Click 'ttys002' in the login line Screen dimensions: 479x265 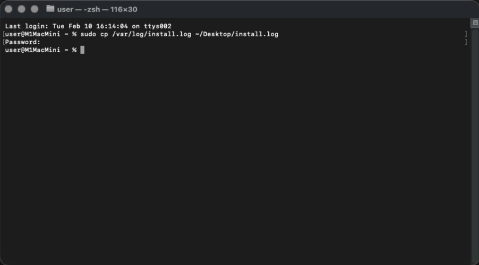(x=158, y=26)
